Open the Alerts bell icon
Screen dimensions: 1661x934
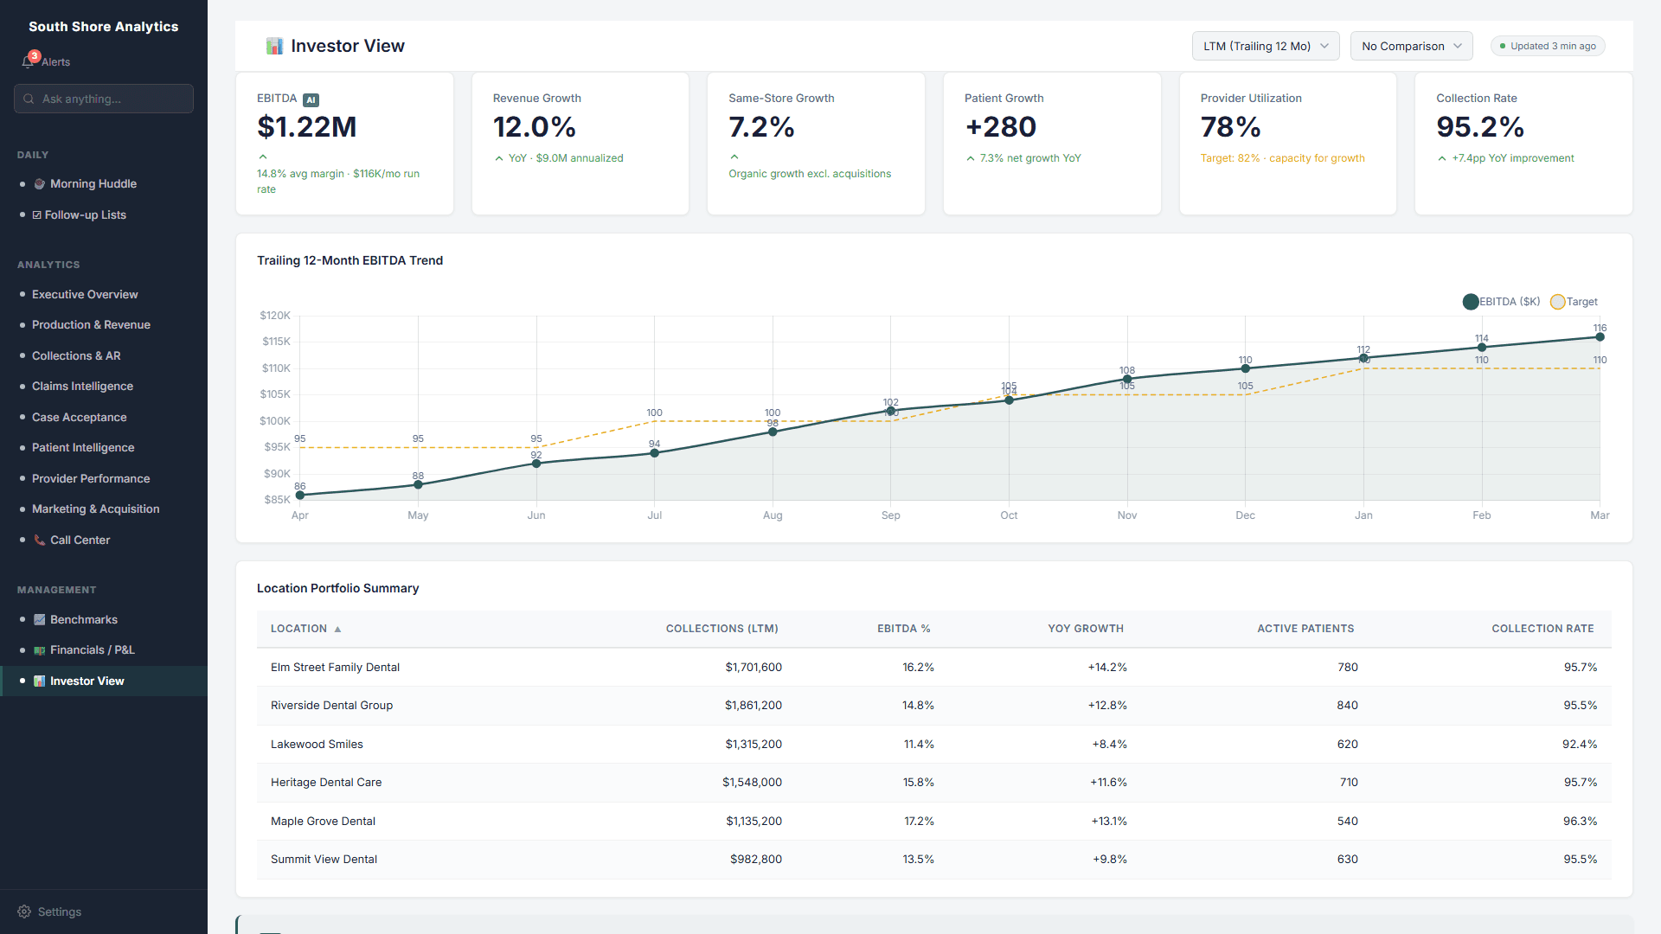29,61
